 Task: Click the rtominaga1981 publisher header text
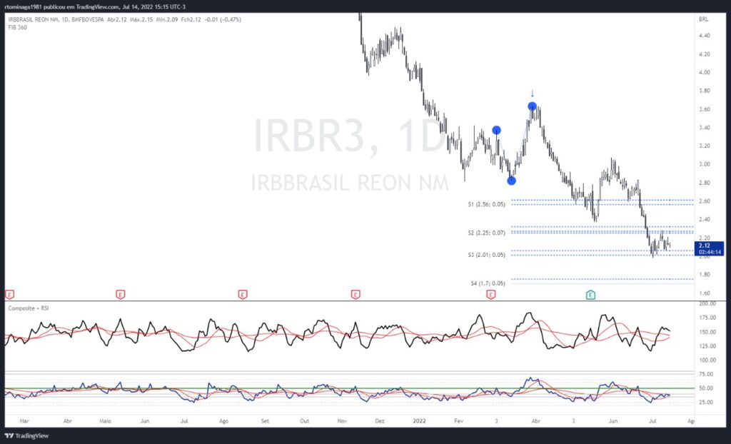(25, 7)
